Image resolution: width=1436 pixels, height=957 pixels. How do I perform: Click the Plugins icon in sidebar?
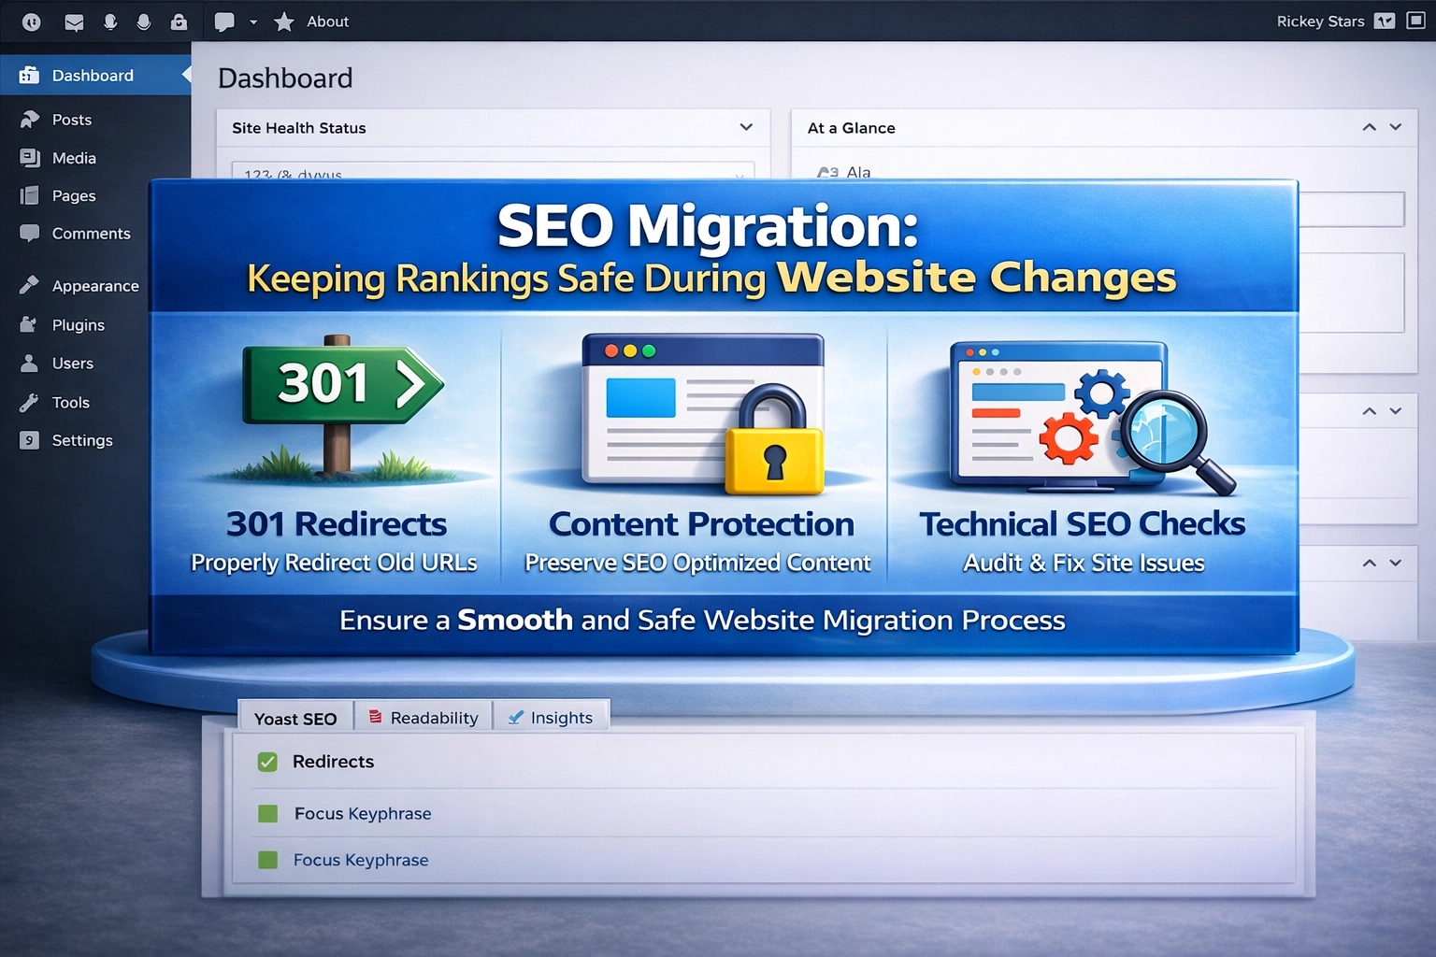coord(30,324)
